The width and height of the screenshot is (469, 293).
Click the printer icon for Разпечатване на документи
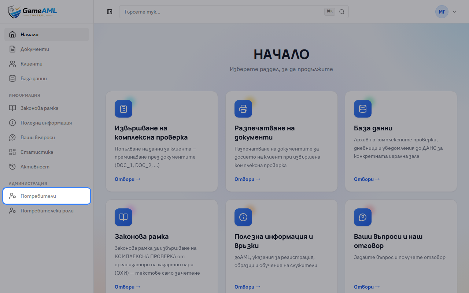(243, 109)
